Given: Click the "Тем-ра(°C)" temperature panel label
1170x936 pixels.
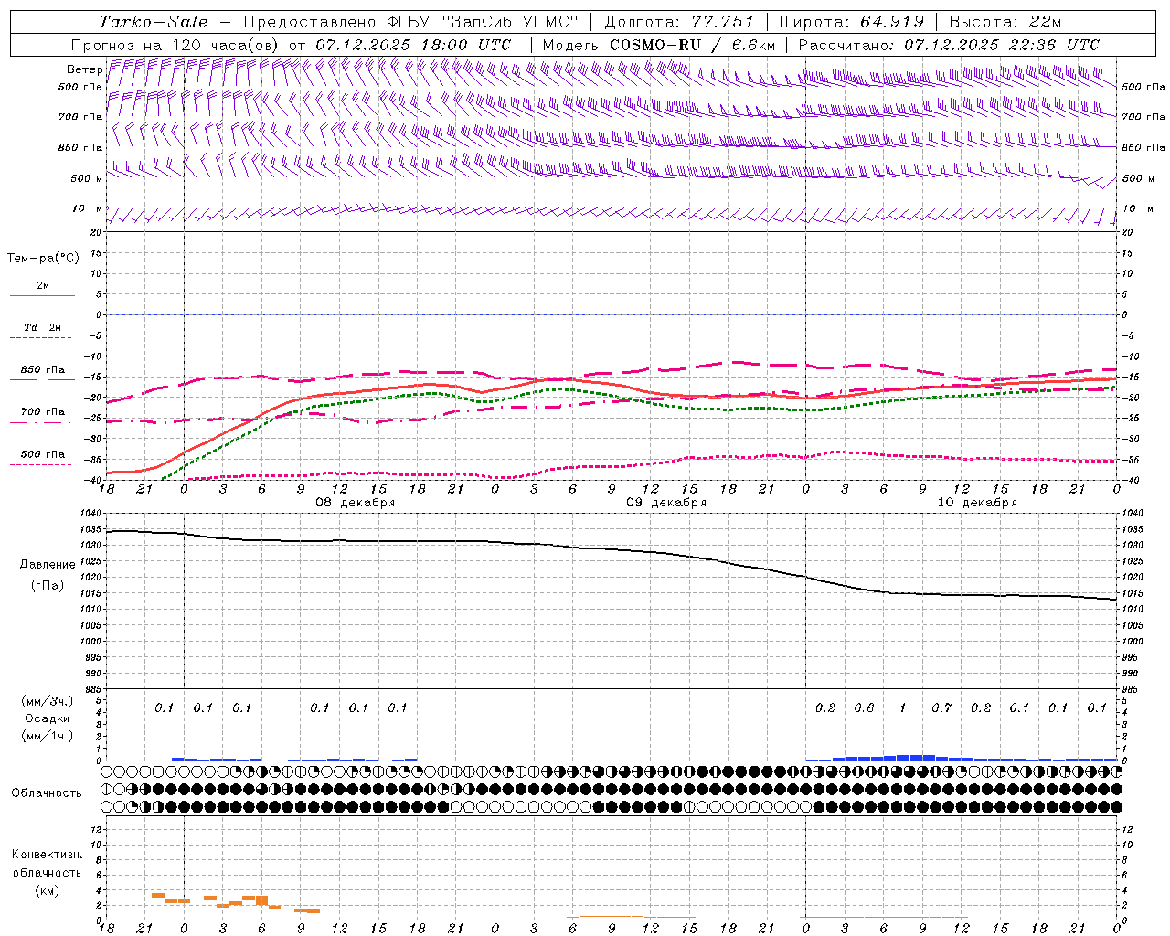Looking at the screenshot, I should [x=43, y=259].
